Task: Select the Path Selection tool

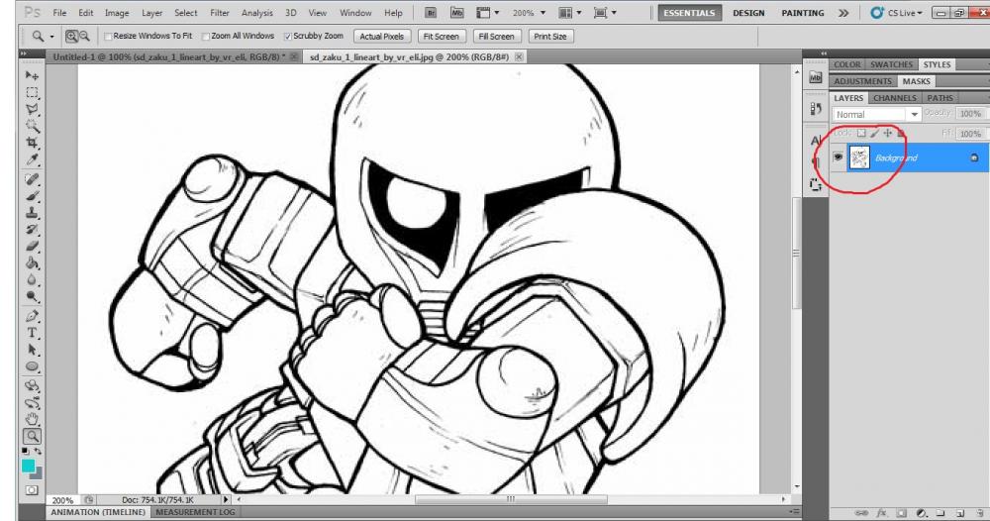Action: [32, 350]
